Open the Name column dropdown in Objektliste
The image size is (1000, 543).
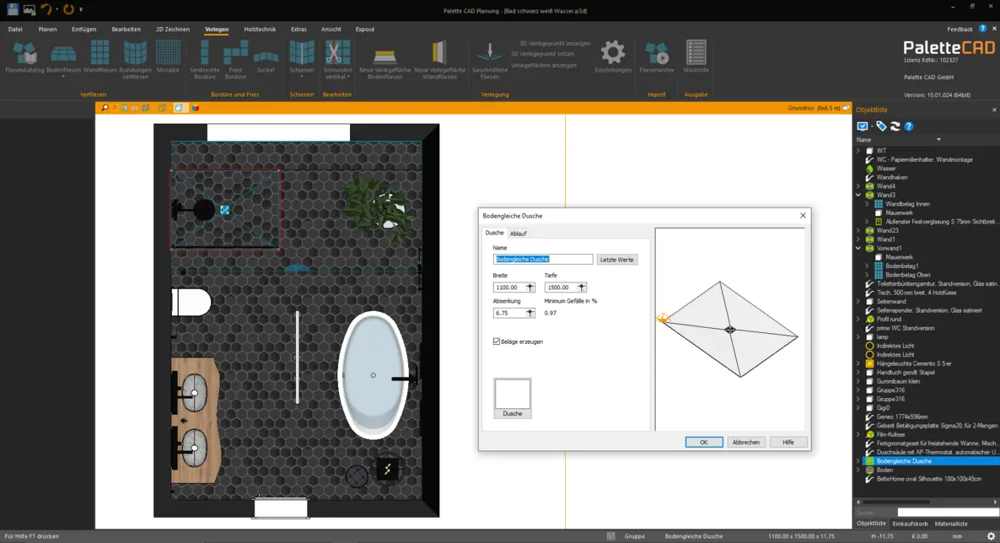938,140
